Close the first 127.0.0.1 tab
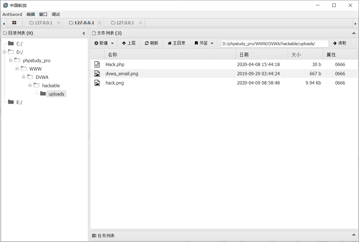This screenshot has width=359, height=242. click(x=59, y=23)
